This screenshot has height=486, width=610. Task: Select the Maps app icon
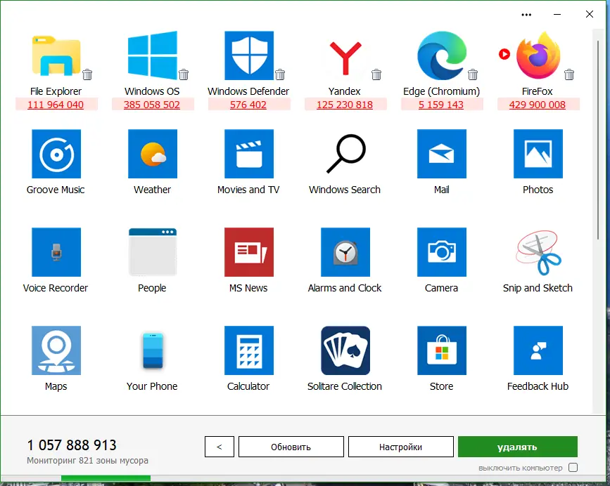[x=56, y=350]
